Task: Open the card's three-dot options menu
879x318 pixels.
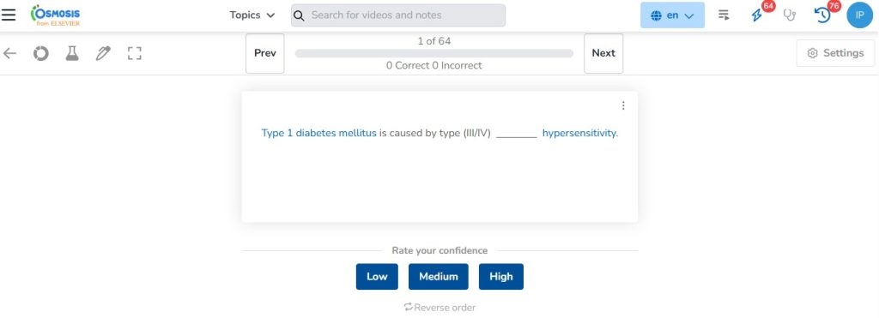Action: pyautogui.click(x=623, y=105)
